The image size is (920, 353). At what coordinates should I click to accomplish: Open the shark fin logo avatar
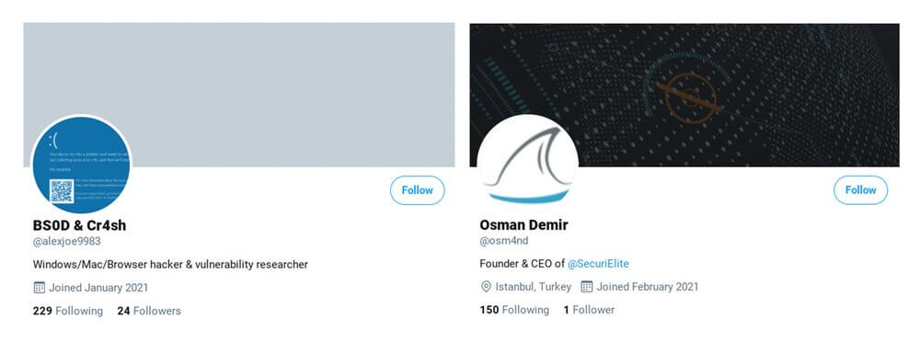527,165
